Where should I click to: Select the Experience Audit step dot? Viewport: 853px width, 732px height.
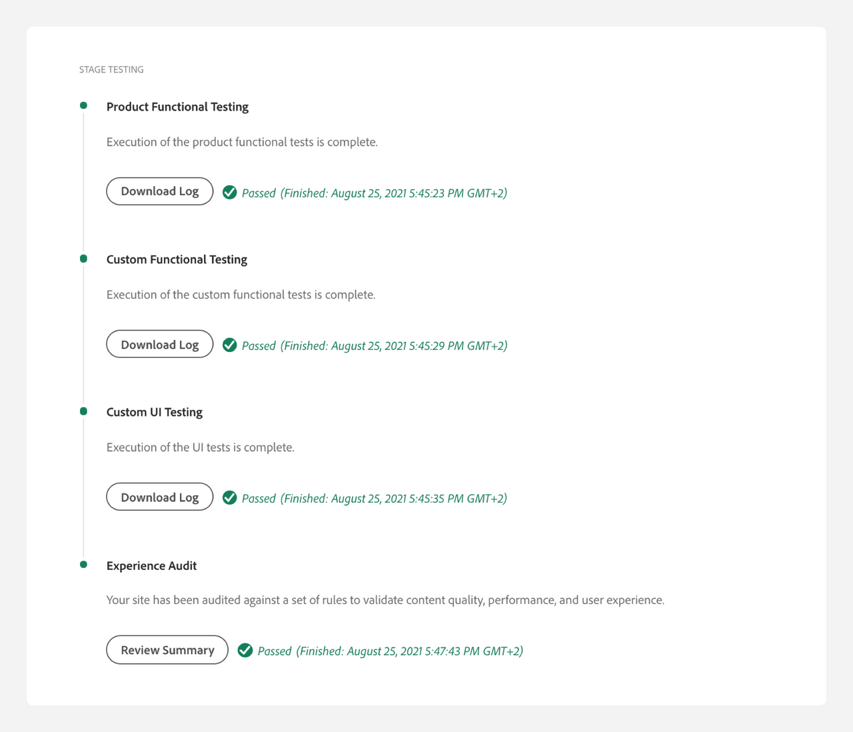click(83, 565)
